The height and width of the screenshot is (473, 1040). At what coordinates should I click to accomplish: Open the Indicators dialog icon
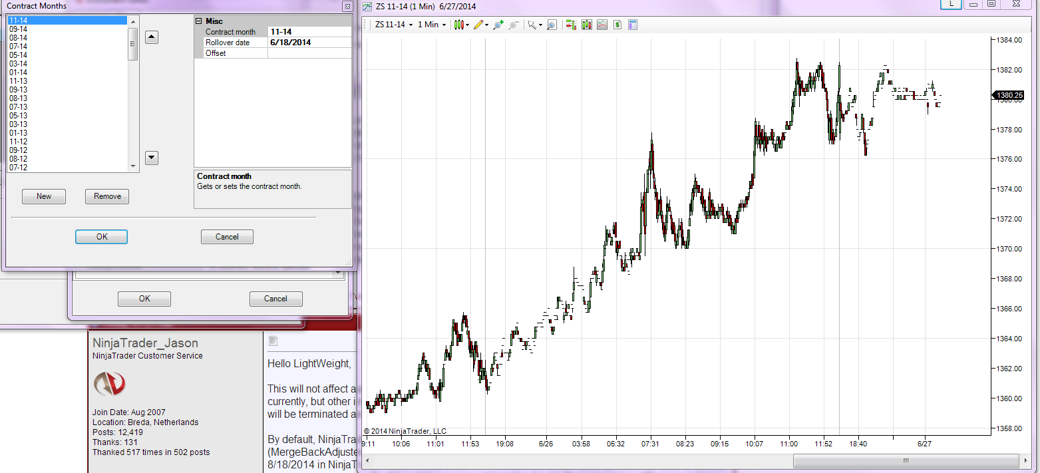[602, 25]
